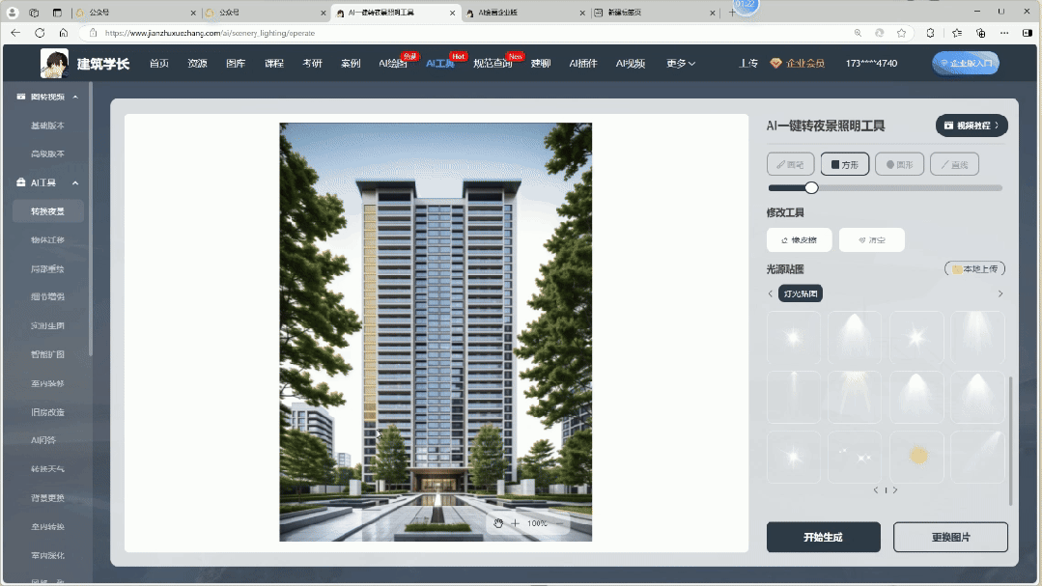Image resolution: width=1042 pixels, height=586 pixels.
Task: Go to next page of light textures
Action: [895, 490]
